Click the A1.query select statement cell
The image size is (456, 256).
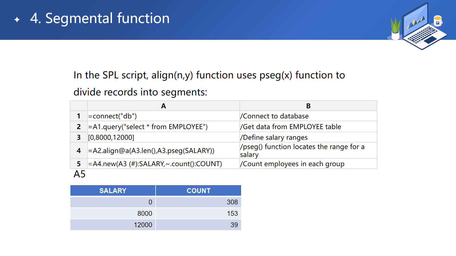pos(148,127)
